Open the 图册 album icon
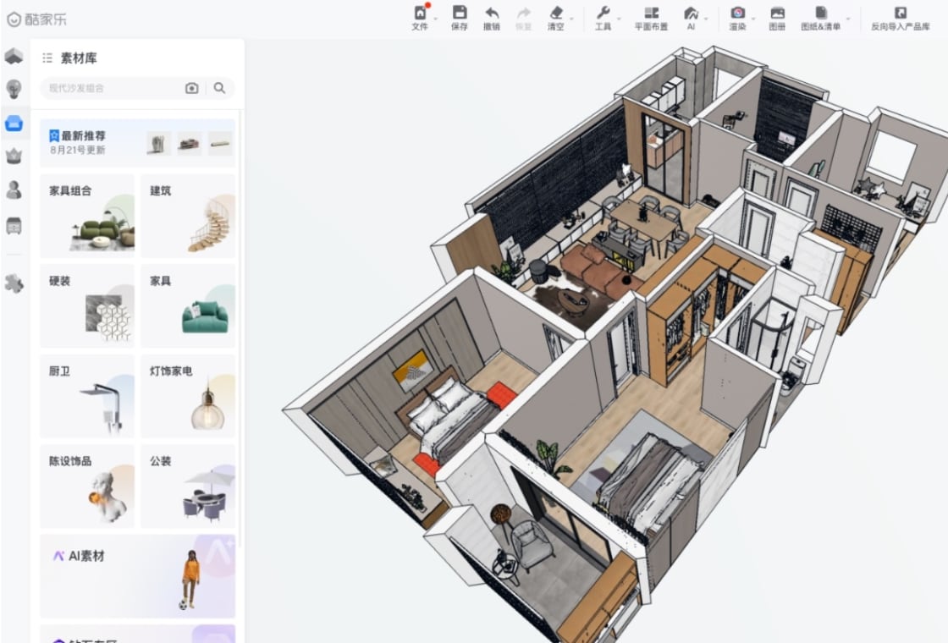 pyautogui.click(x=778, y=13)
